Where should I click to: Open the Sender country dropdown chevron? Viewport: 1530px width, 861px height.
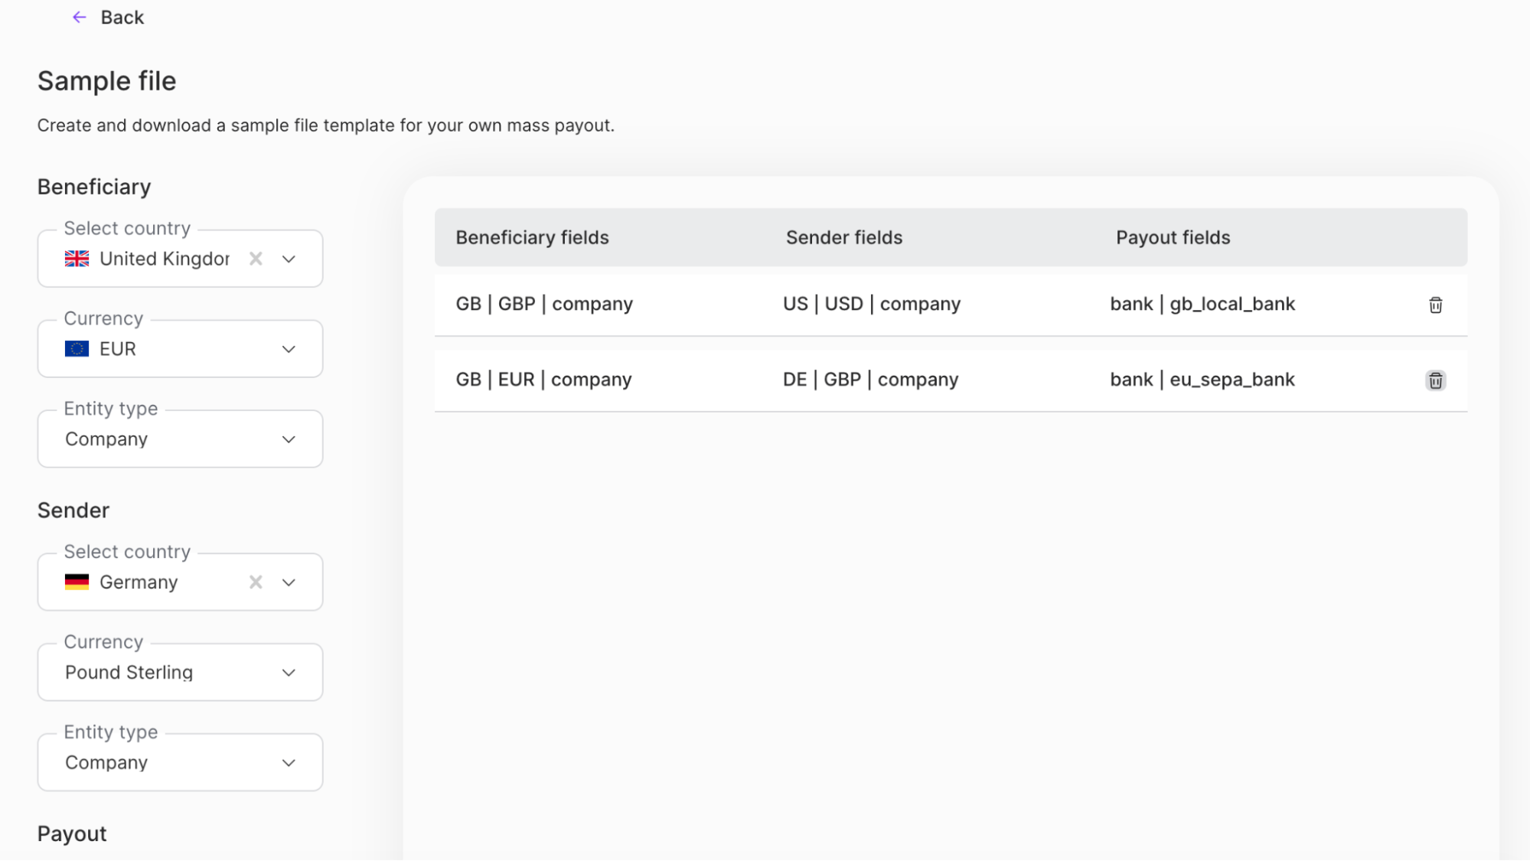click(289, 582)
